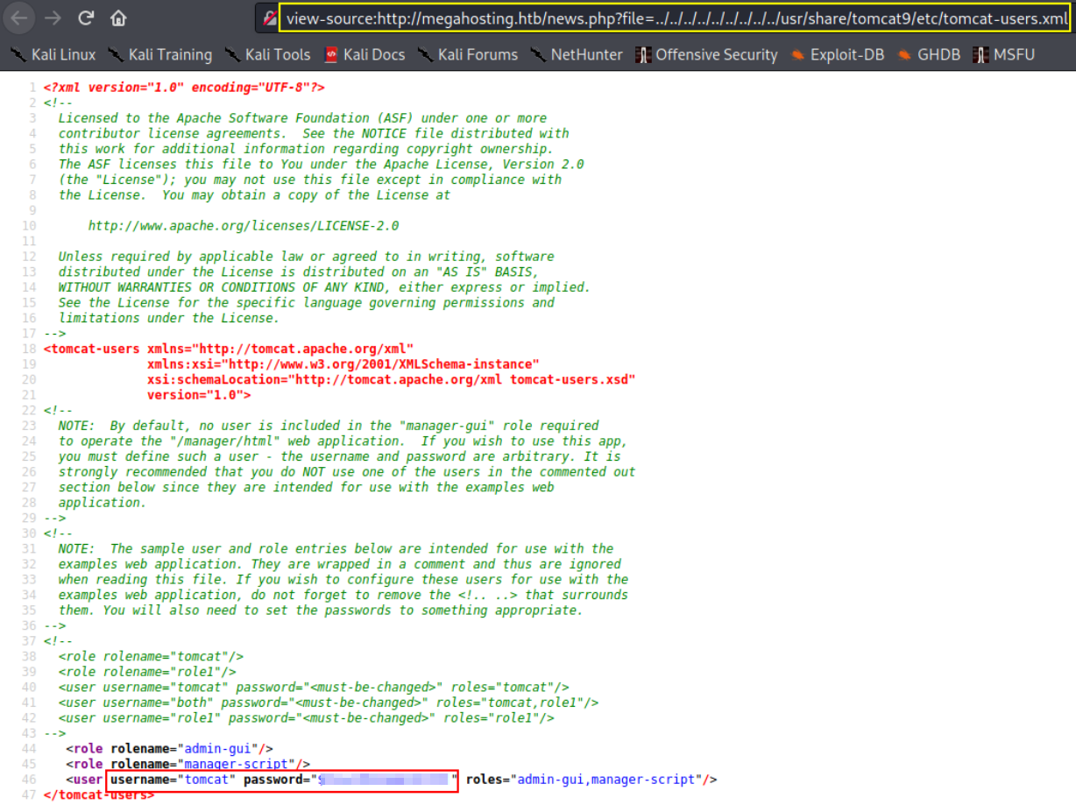
Task: Click the XML declaration on line 1
Action: tap(183, 88)
